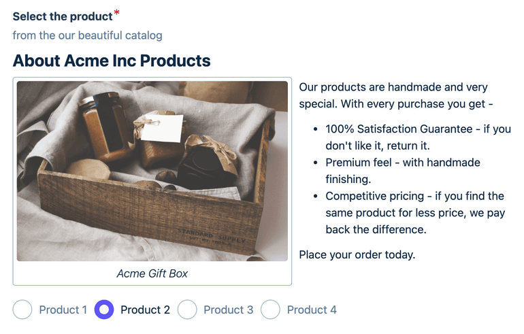Select the Product 3 radio button

tap(187, 310)
